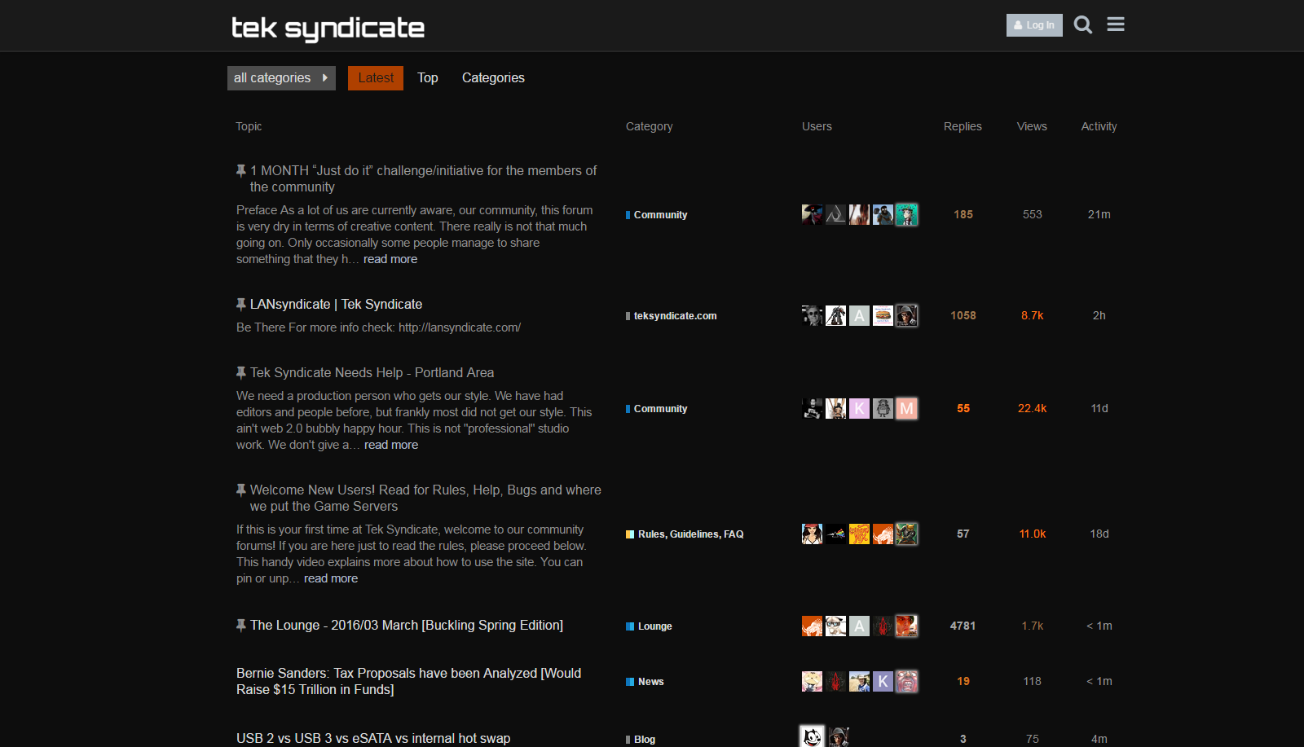The image size is (1304, 747).
Task: Open Community category badge in Just do it row
Action: [657, 215]
